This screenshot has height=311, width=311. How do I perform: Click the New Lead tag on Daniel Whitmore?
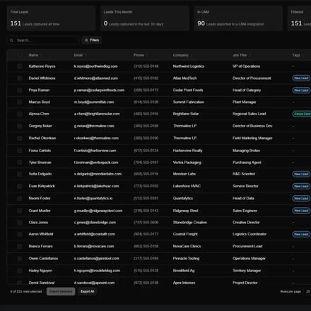coord(301,78)
